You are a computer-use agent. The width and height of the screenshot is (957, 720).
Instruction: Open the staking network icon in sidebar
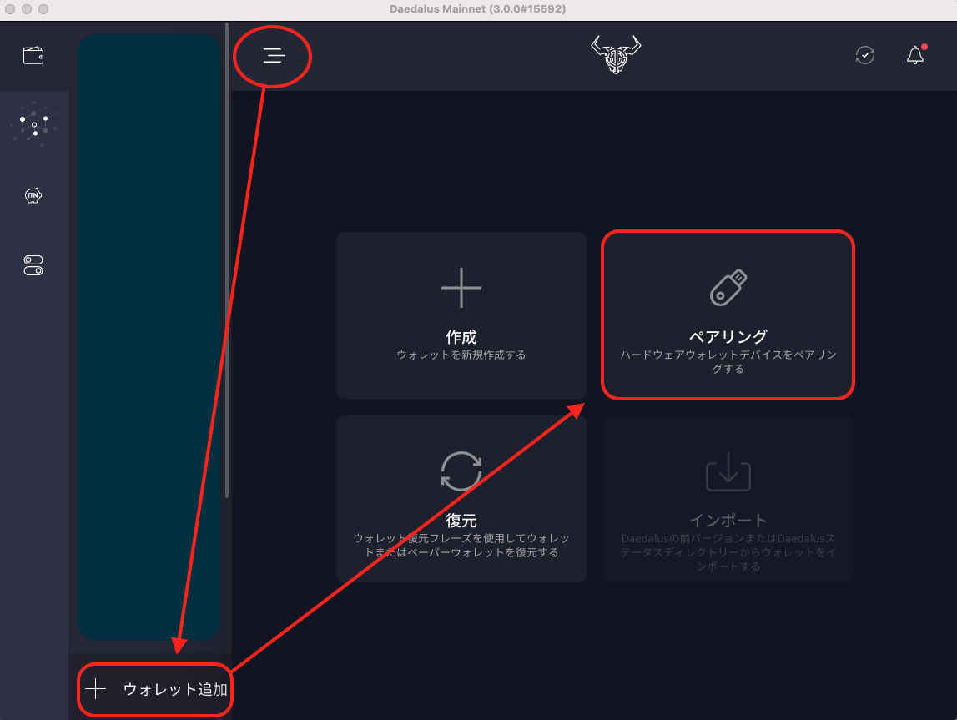[x=33, y=123]
